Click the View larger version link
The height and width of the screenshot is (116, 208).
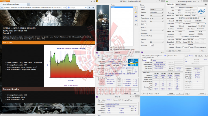tap(71, 85)
